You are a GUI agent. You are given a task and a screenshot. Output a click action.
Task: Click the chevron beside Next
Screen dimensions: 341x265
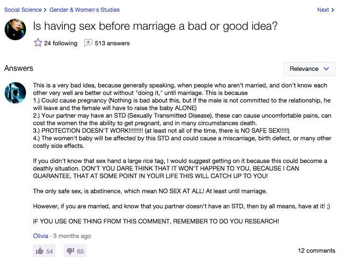click(332, 10)
